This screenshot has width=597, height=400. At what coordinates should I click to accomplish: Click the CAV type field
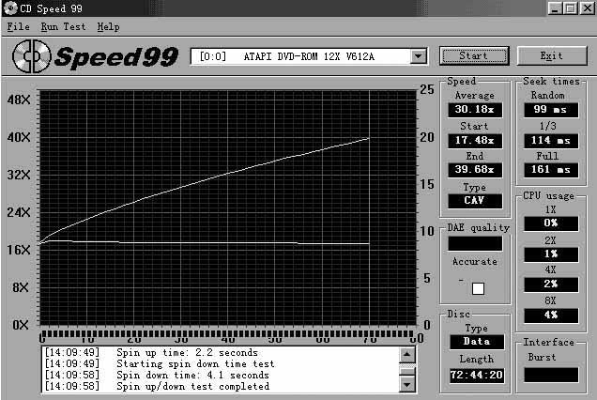474,200
